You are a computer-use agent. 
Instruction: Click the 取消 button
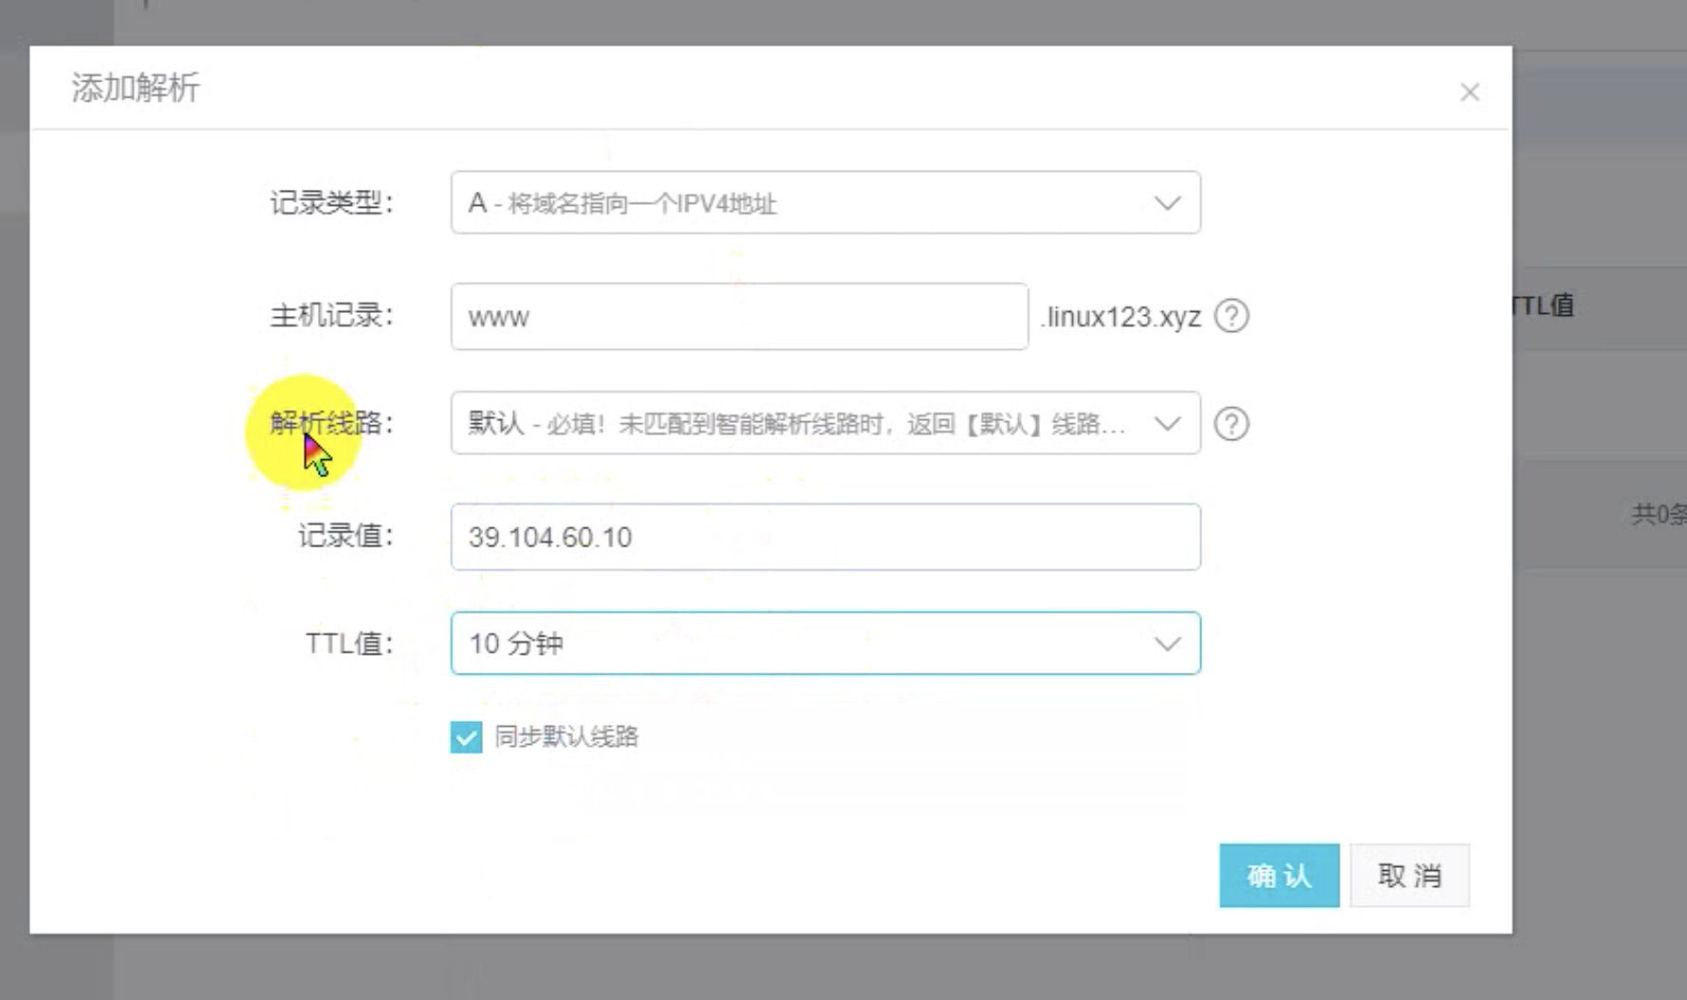click(1410, 875)
